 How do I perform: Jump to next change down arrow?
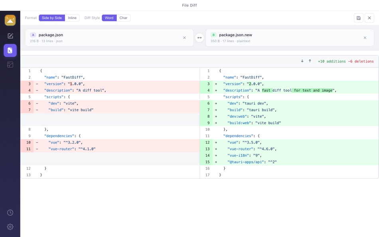[x=302, y=61]
